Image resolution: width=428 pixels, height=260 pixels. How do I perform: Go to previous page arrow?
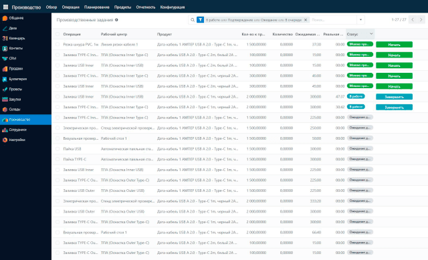coord(413,19)
